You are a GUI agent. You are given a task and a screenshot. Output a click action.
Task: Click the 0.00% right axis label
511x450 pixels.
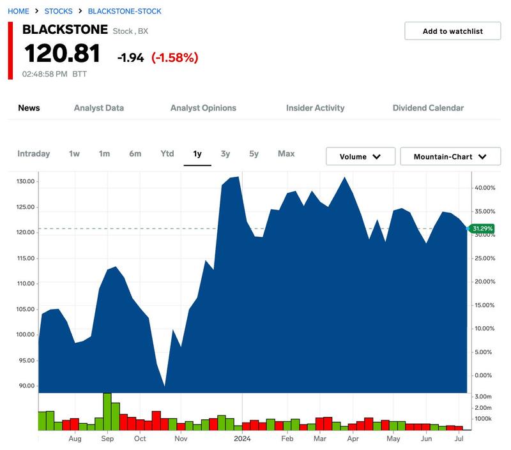click(x=484, y=375)
